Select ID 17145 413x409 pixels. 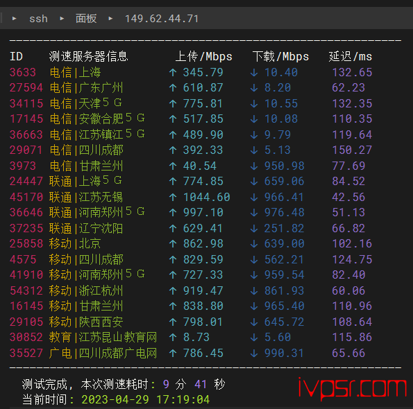pyautogui.click(x=26, y=119)
